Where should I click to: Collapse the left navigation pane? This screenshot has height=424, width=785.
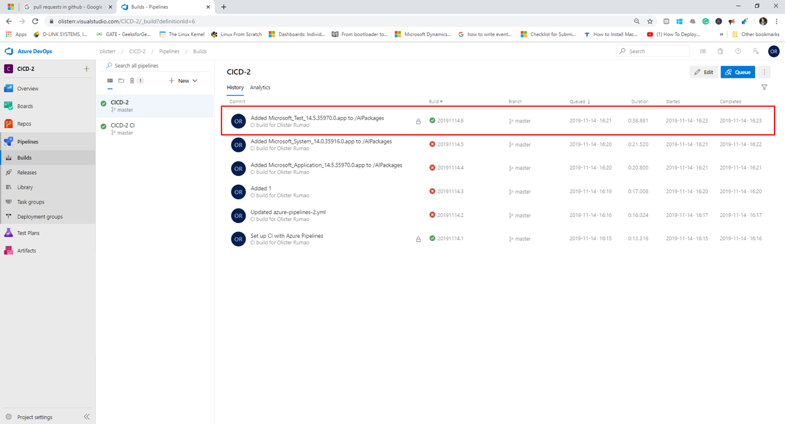point(86,417)
